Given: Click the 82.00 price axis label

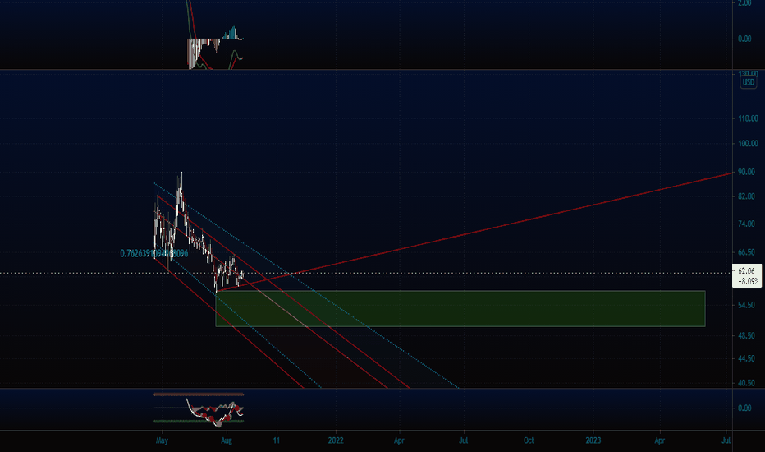Looking at the screenshot, I should 746,196.
